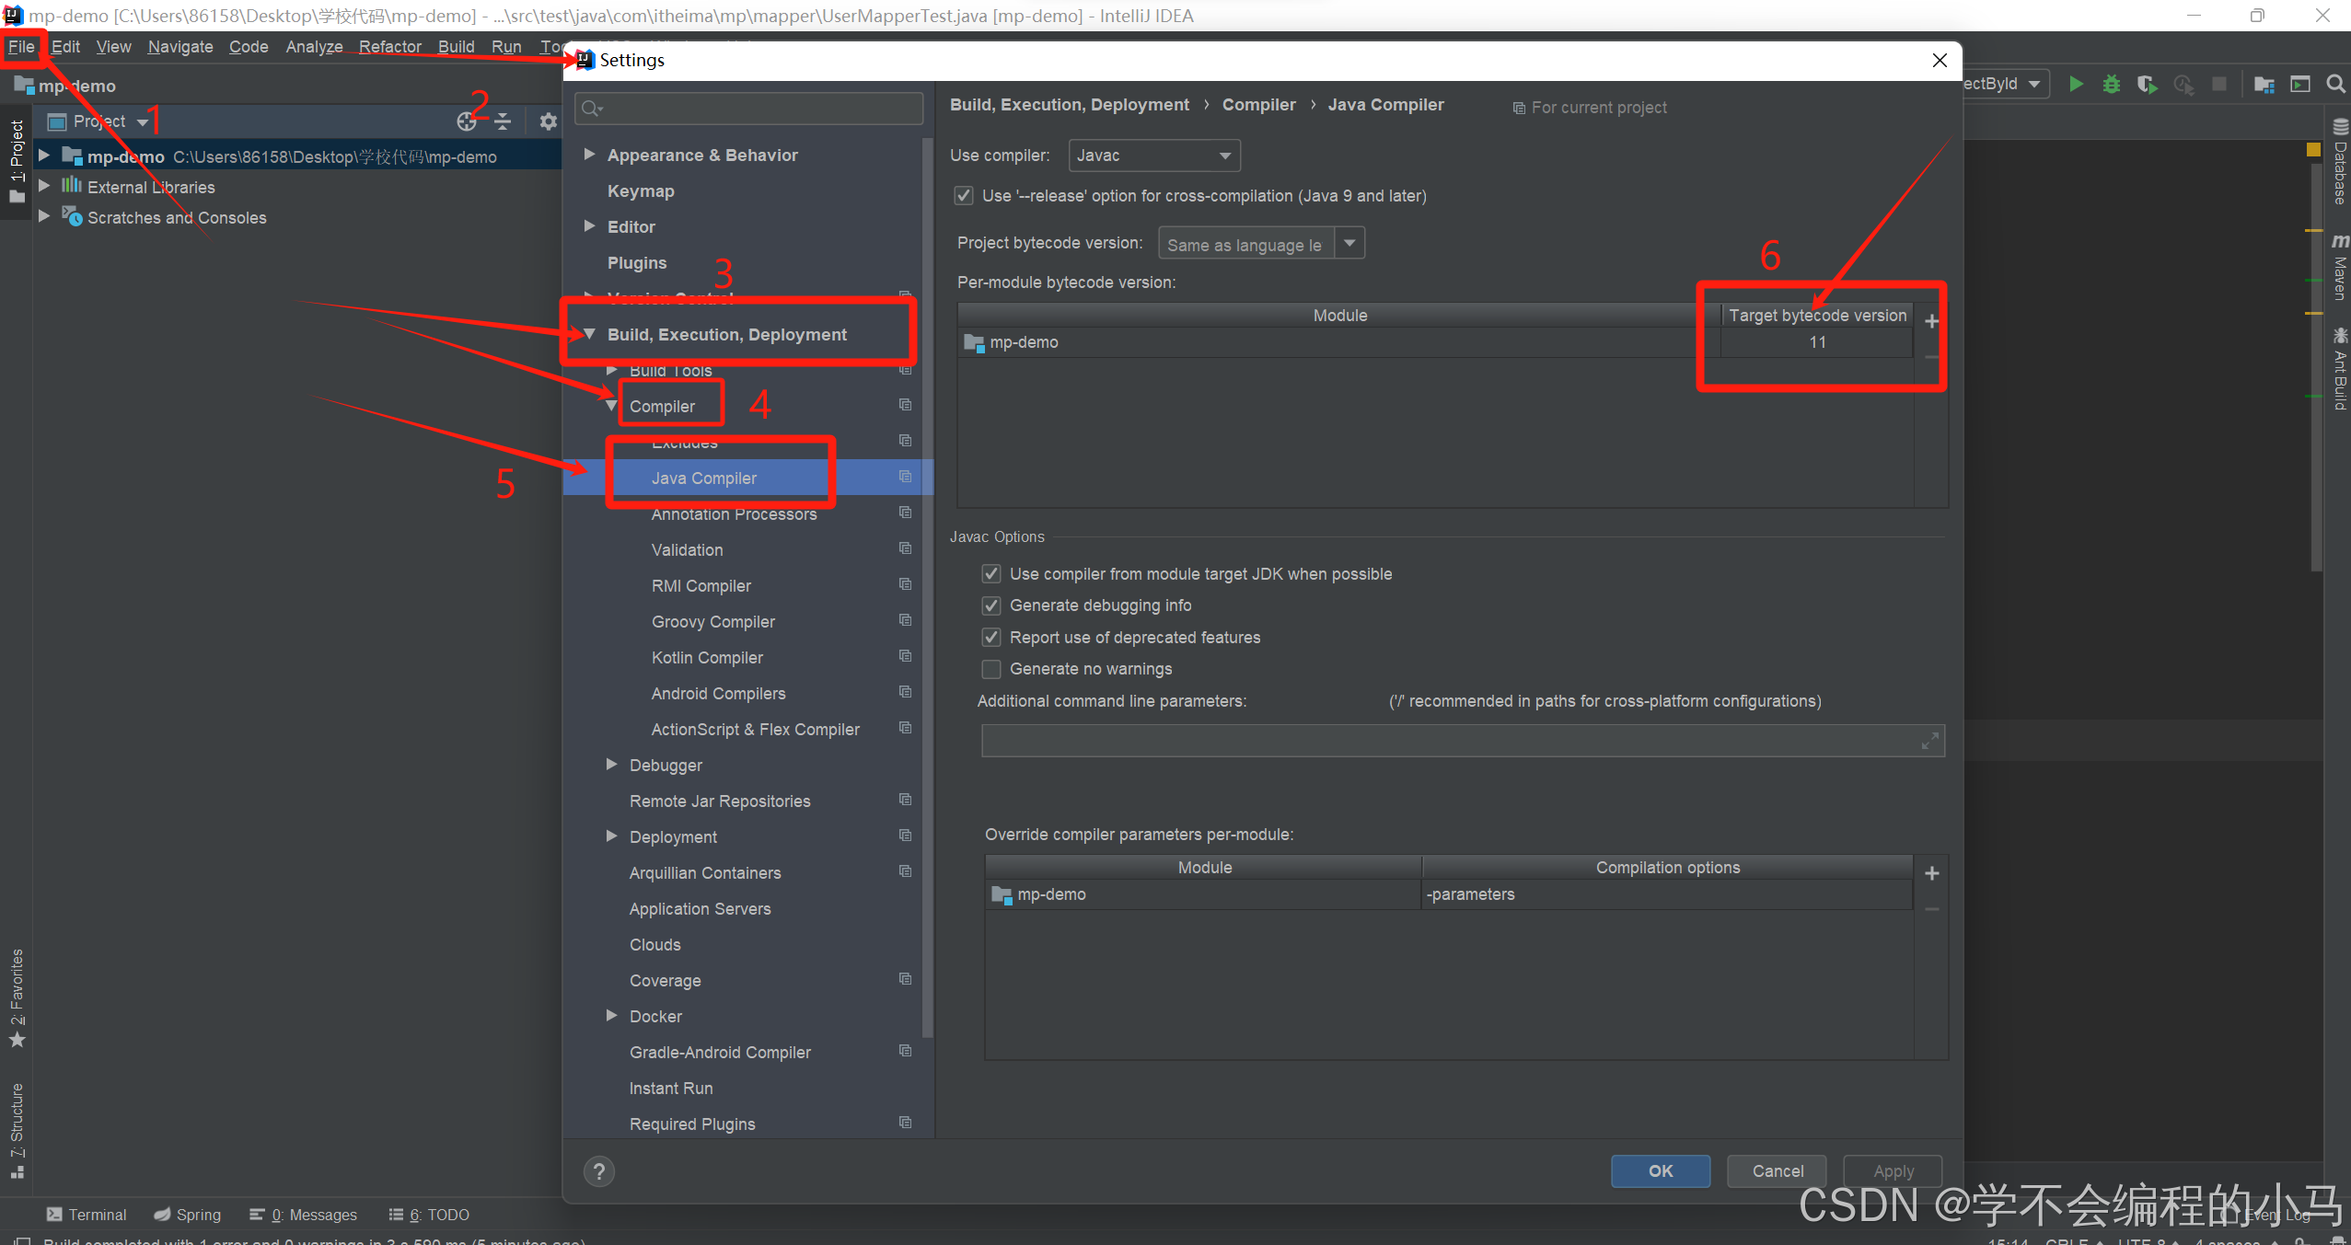Uncheck Generate debugging info
Image resolution: width=2351 pixels, height=1245 pixels.
(991, 605)
